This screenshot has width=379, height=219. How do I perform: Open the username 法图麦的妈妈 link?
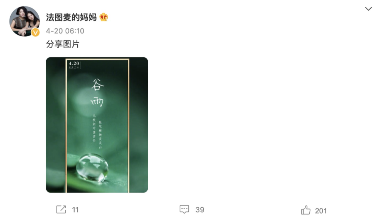pos(71,17)
